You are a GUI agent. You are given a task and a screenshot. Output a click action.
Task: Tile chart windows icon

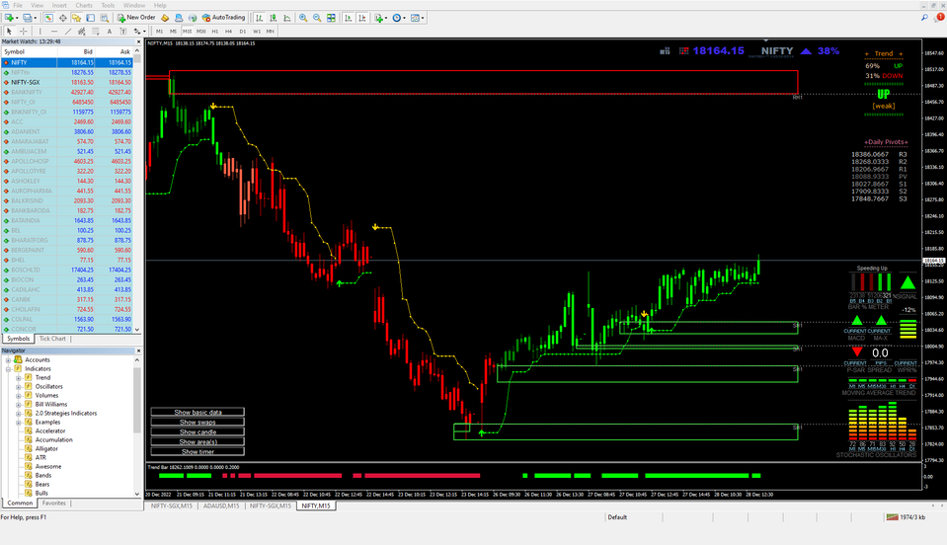click(x=331, y=18)
